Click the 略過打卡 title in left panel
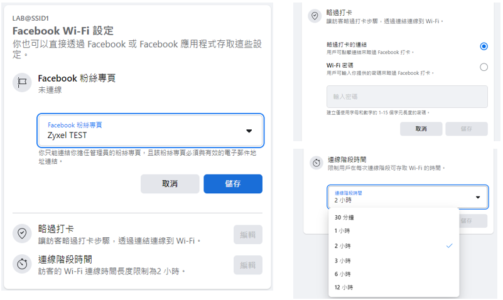This screenshot has width=503, height=300. 56,229
